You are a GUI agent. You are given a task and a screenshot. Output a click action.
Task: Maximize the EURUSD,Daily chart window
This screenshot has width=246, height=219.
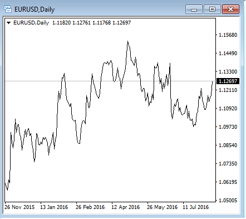212,9
